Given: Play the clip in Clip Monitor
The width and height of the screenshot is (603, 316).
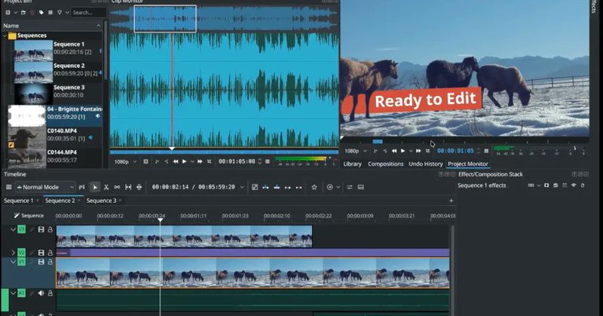Looking at the screenshot, I should (x=184, y=161).
